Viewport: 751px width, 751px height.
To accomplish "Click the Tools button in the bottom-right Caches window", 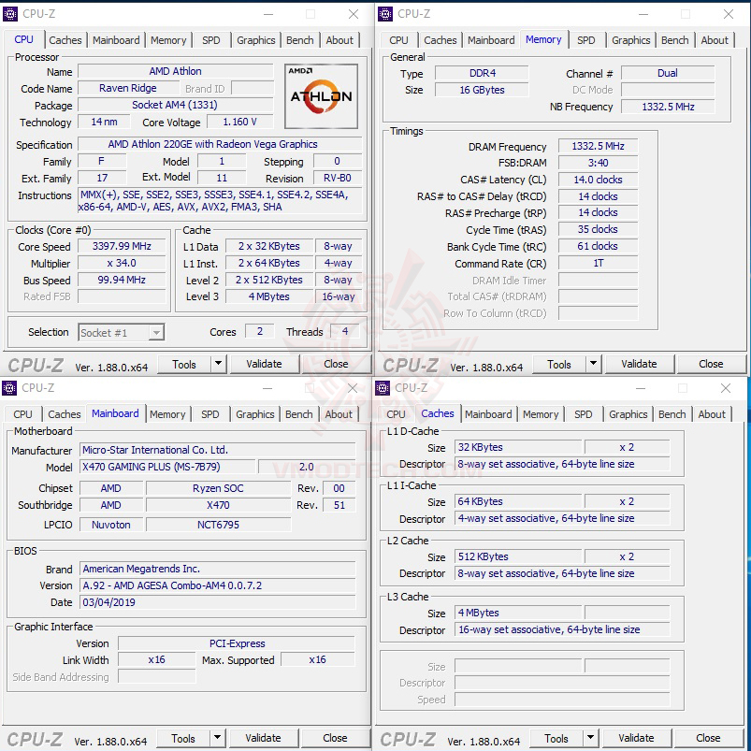I will [x=556, y=738].
